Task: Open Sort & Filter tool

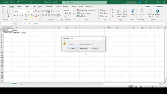Action: pyautogui.click(x=119, y=13)
